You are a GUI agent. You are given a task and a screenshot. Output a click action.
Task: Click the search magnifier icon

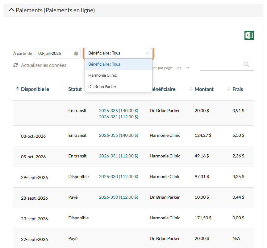(246, 64)
